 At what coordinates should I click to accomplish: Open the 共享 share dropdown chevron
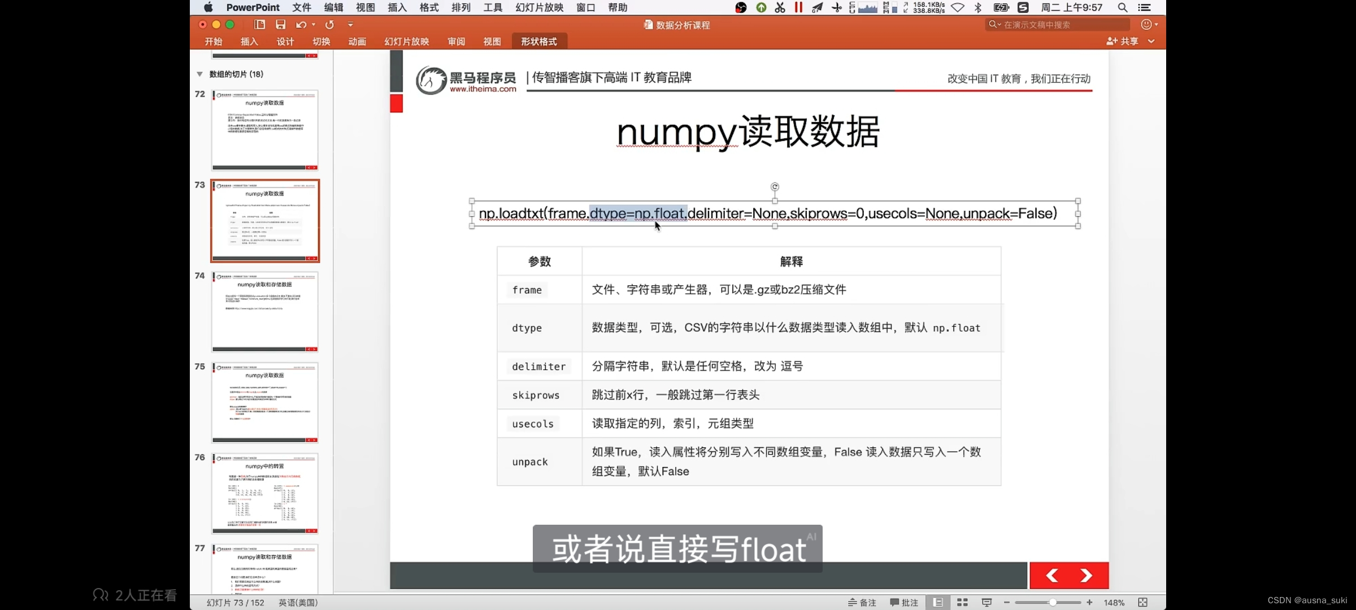(x=1152, y=41)
